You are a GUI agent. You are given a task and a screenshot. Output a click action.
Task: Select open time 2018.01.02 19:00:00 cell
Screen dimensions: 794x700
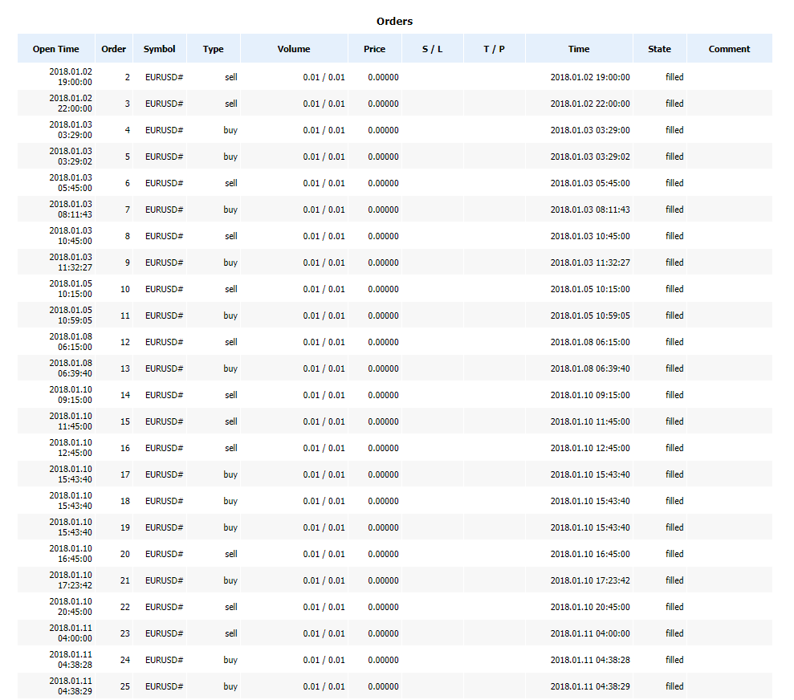56,77
